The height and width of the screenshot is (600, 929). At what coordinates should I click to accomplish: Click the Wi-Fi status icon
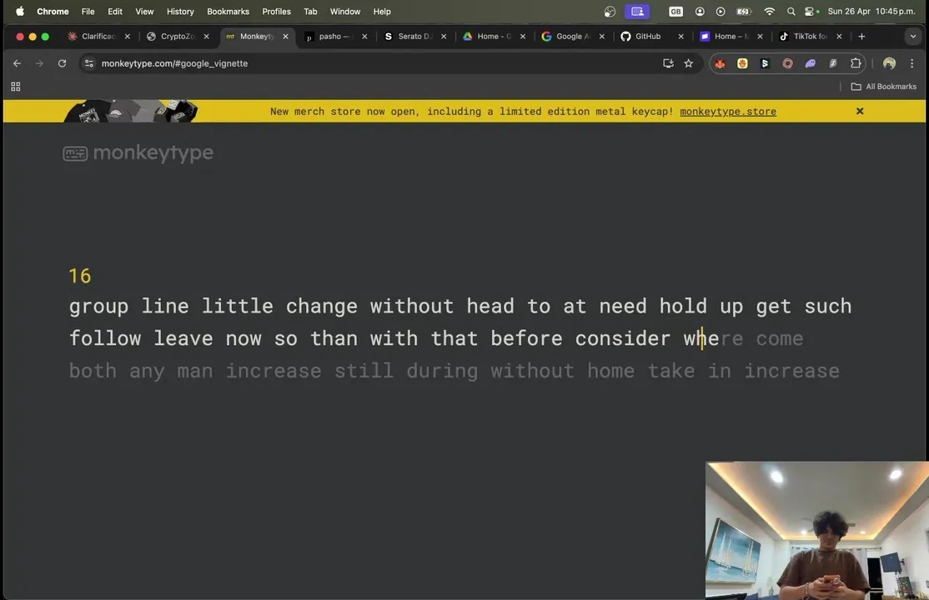pyautogui.click(x=769, y=12)
